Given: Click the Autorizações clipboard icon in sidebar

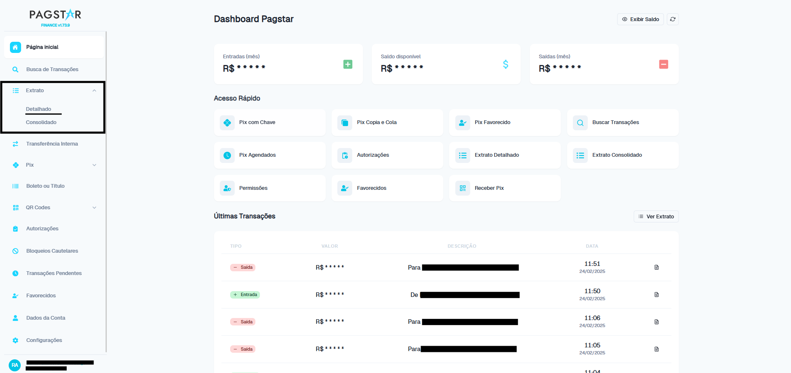Looking at the screenshot, I should [x=15, y=229].
